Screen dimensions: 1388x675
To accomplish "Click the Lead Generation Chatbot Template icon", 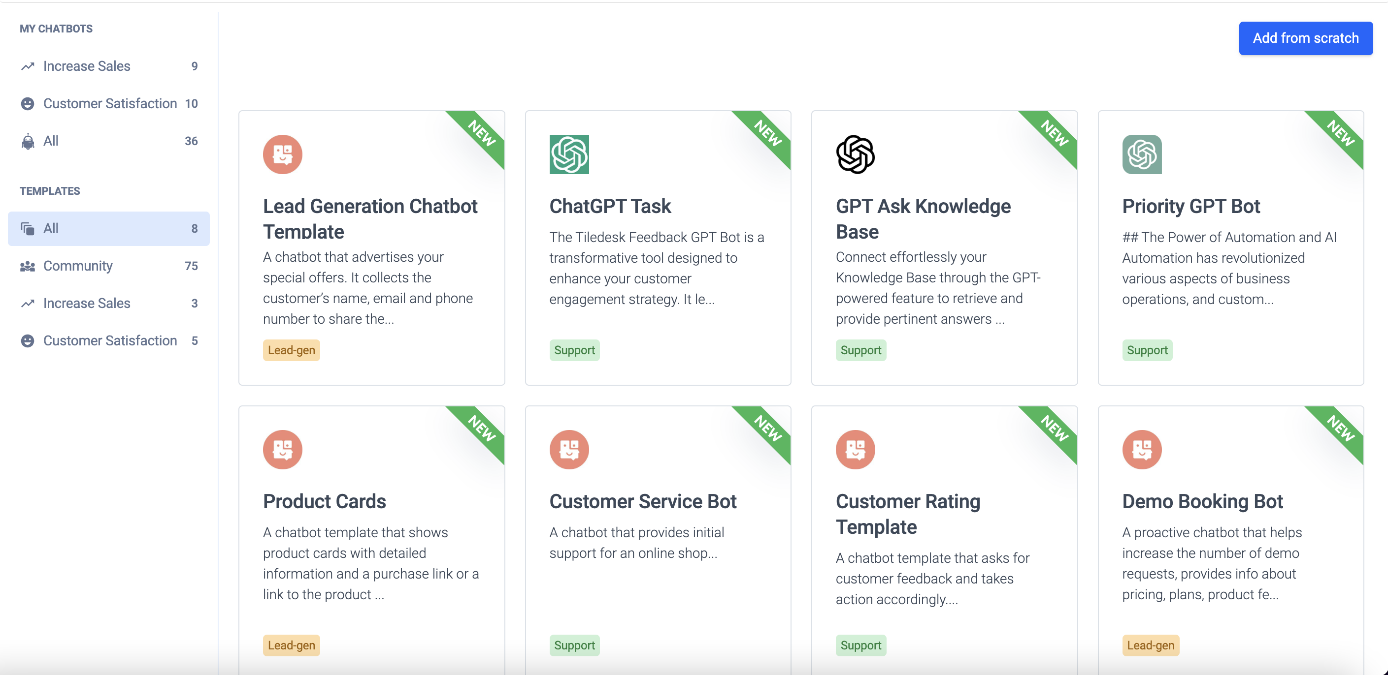I will [x=282, y=154].
